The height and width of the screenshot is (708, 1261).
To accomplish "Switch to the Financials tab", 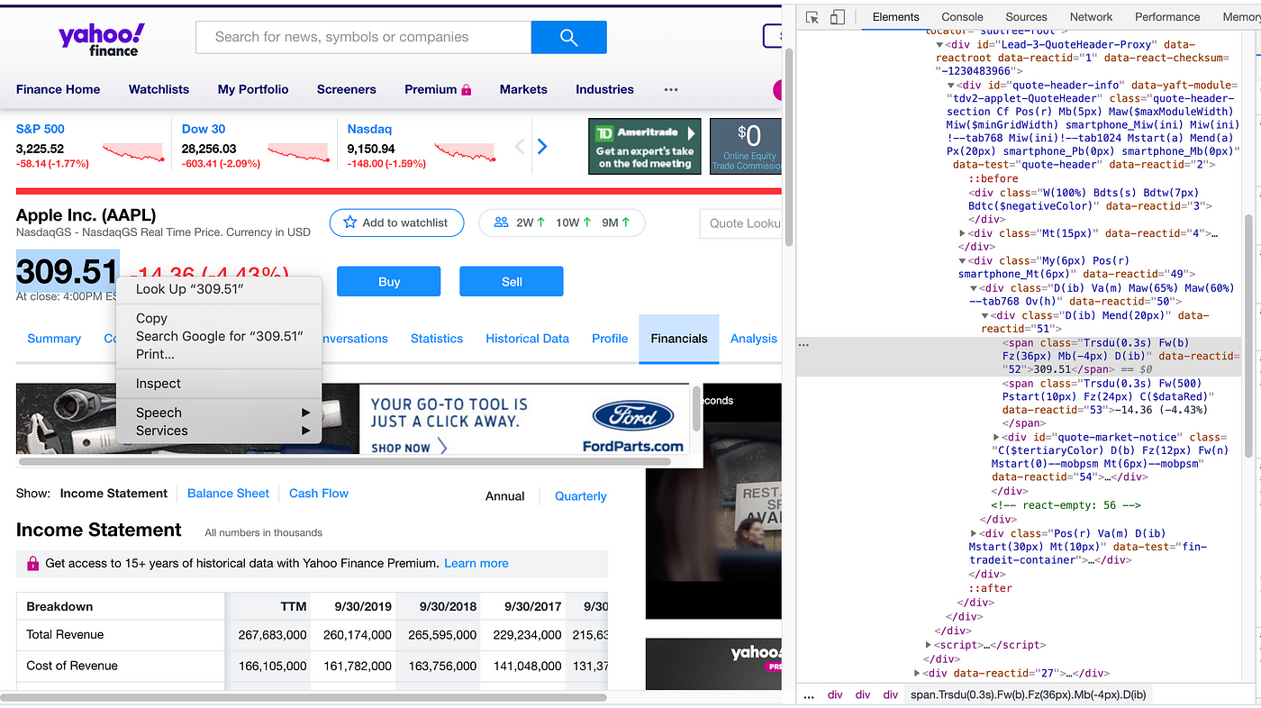I will pyautogui.click(x=679, y=339).
